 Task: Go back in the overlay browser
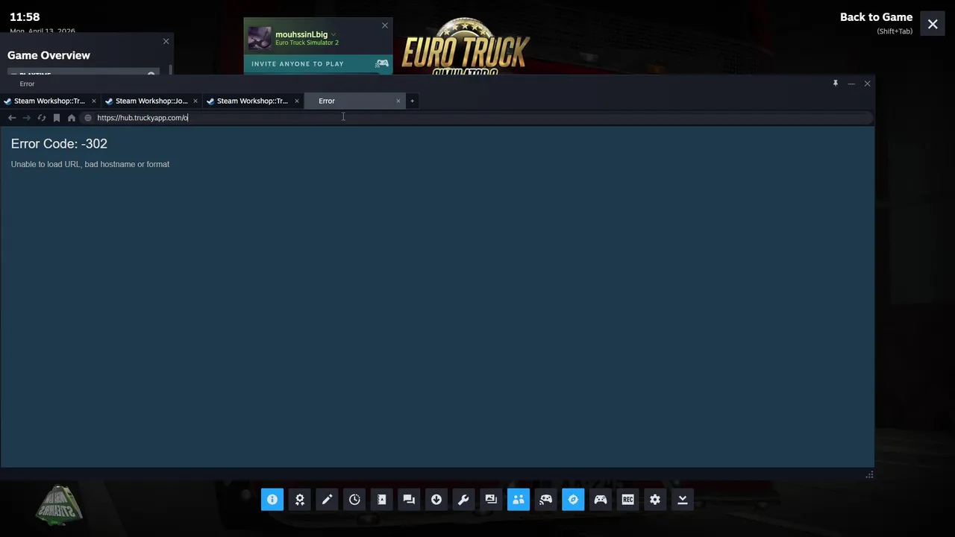(x=12, y=118)
